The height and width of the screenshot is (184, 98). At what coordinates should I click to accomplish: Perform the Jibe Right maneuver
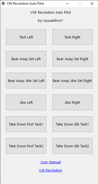pos(72,102)
